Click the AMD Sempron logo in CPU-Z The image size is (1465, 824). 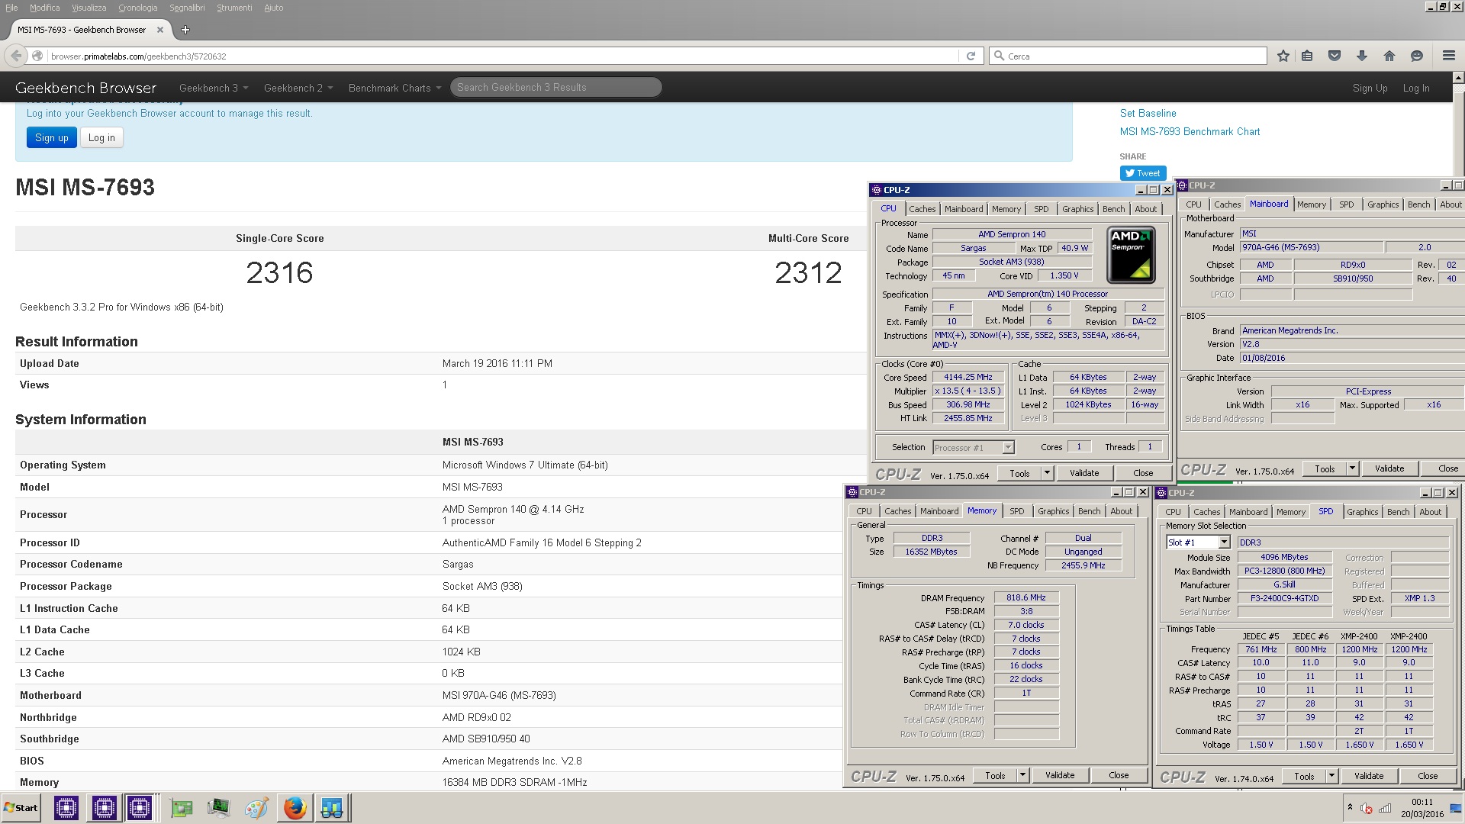pyautogui.click(x=1131, y=255)
